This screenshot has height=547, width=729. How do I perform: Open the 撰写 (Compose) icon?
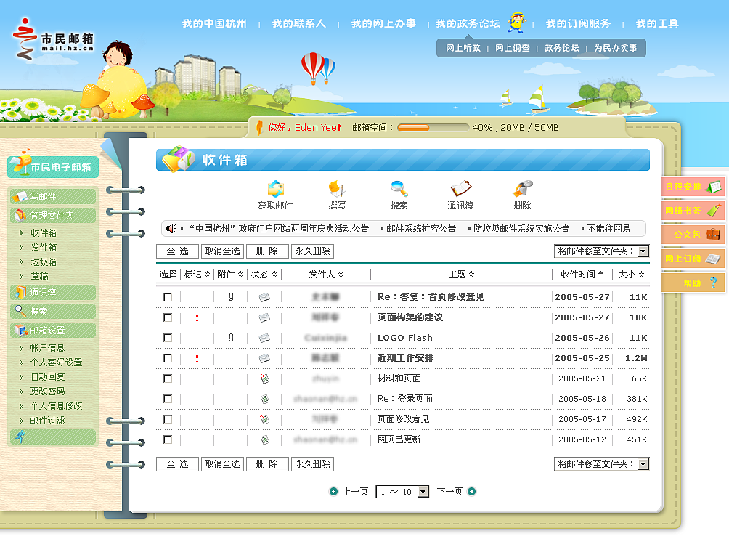pyautogui.click(x=338, y=190)
